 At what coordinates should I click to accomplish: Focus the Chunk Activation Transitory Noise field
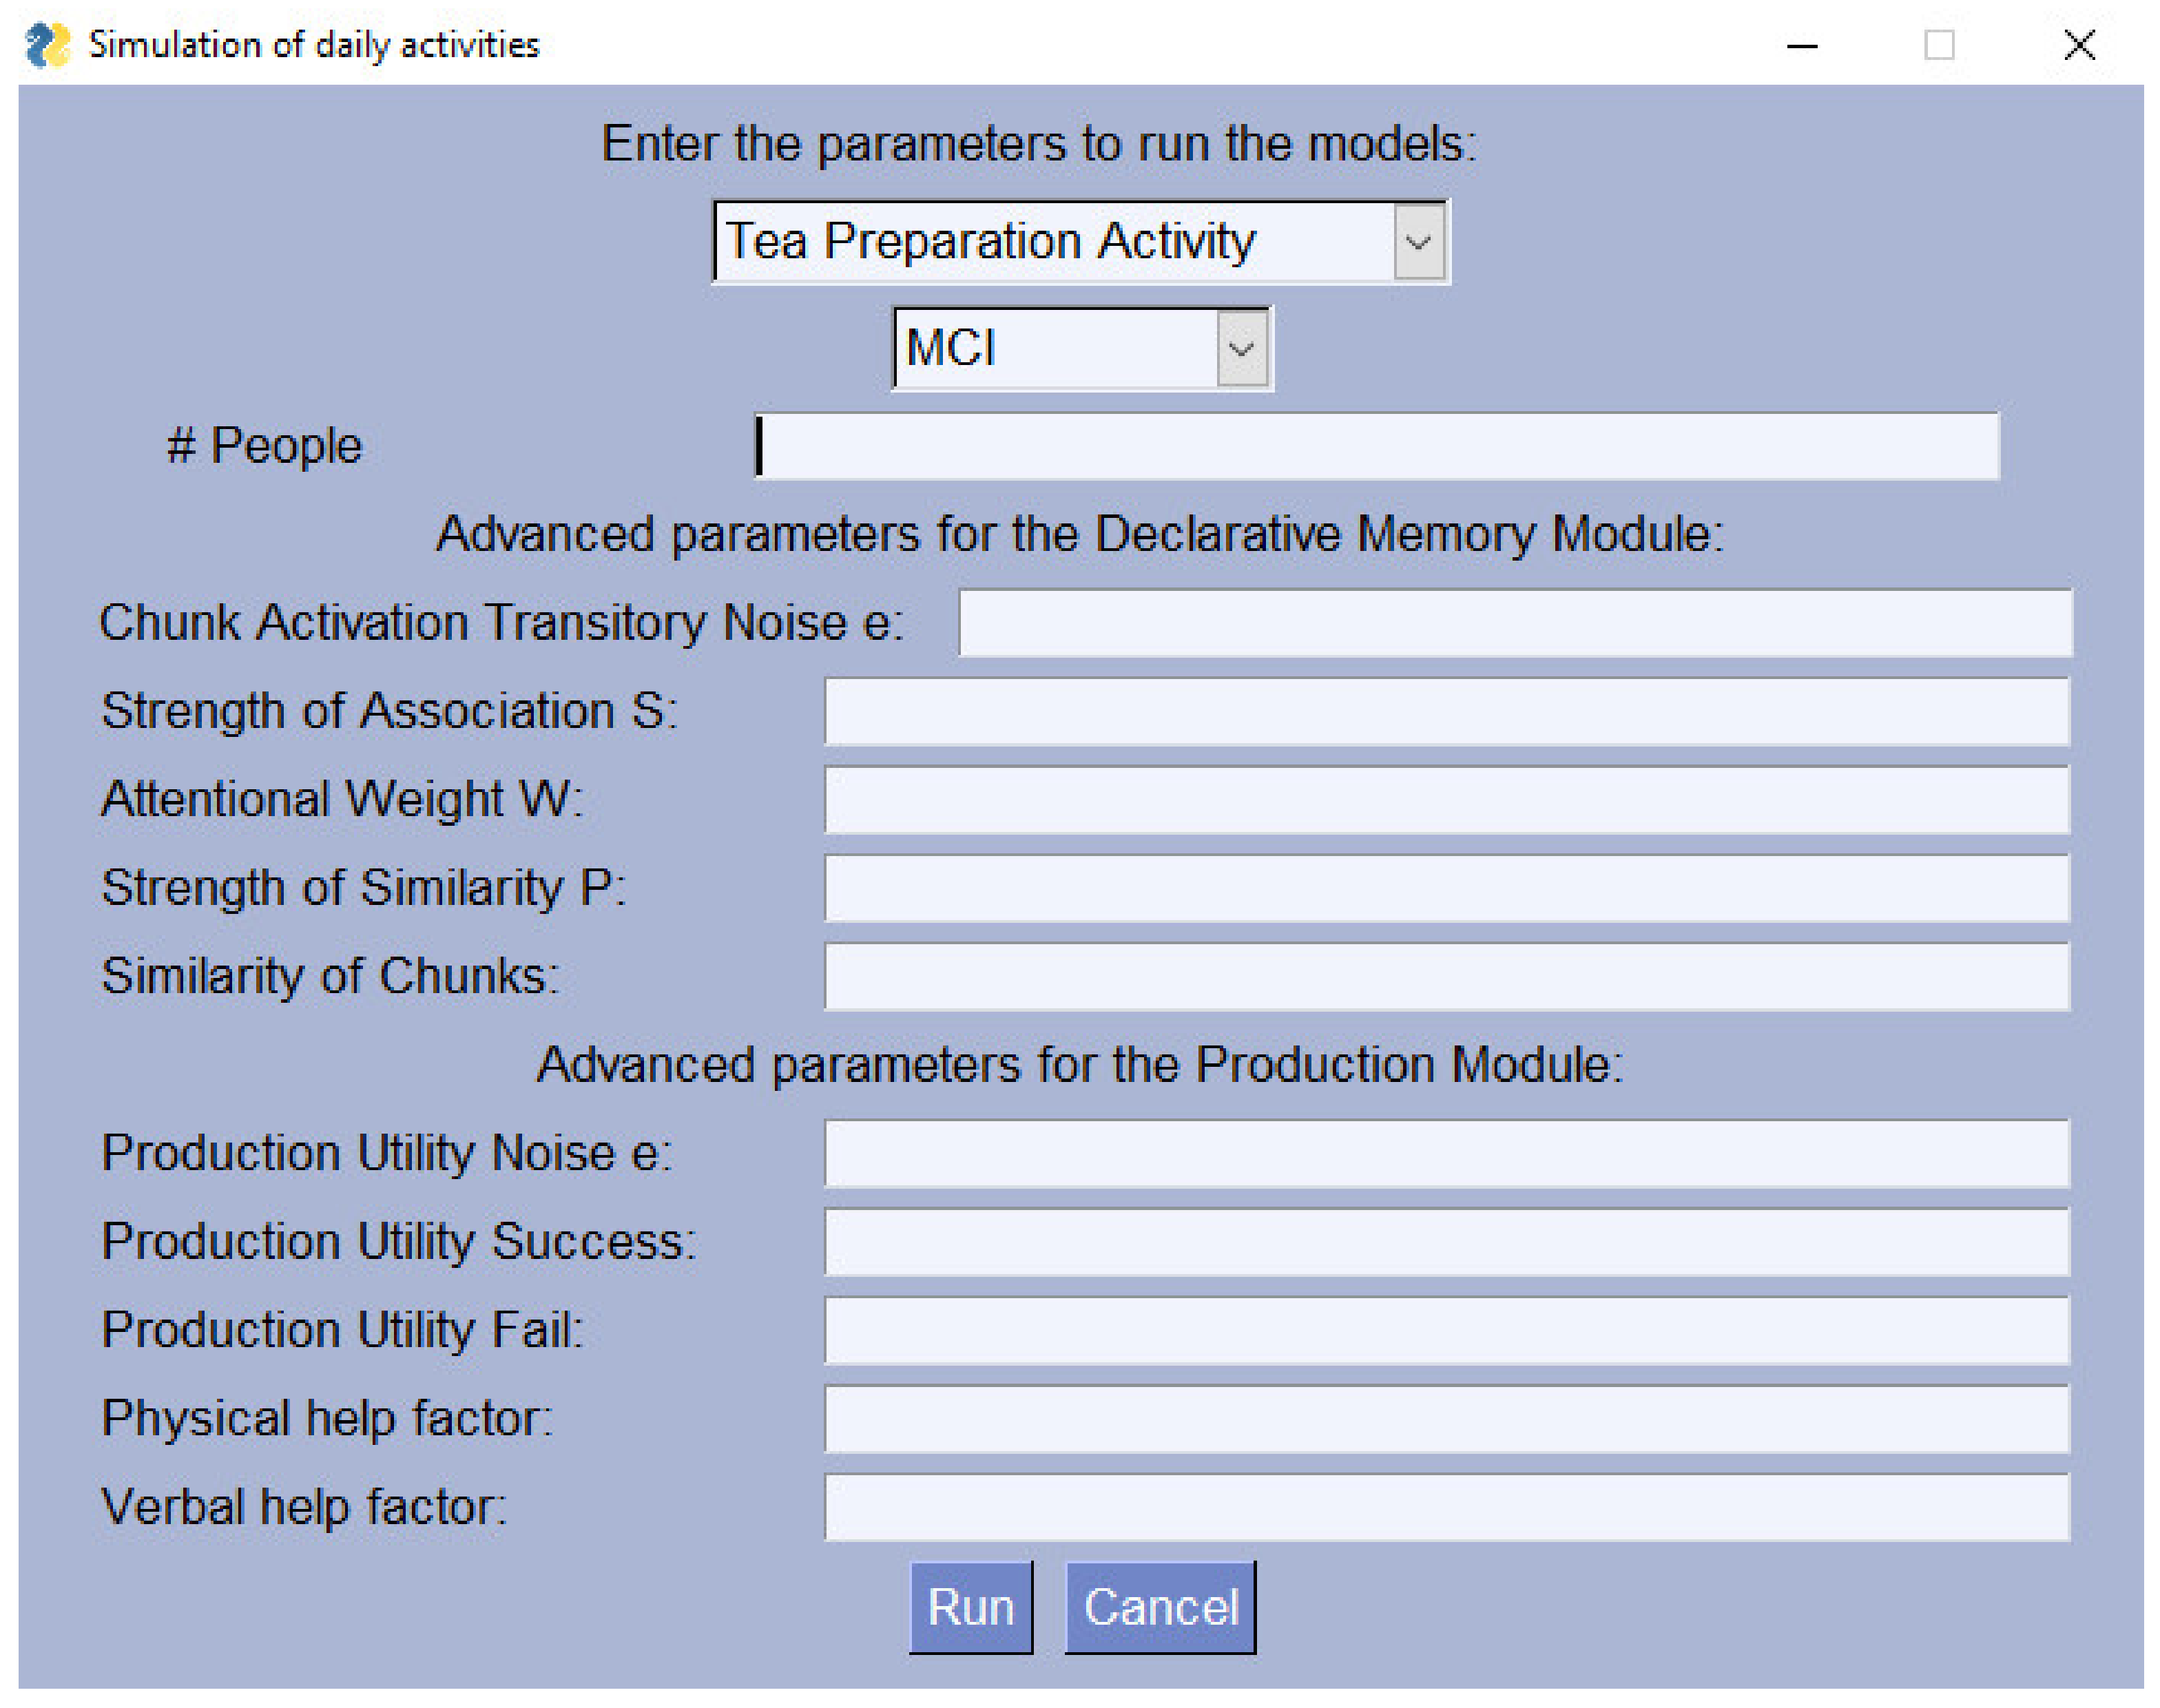[1514, 623]
